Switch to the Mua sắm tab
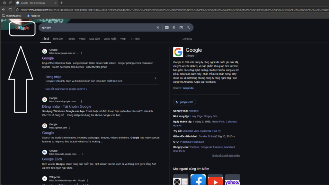Image resolution: width=329 pixels, height=185 pixels. pyautogui.click(x=94, y=39)
